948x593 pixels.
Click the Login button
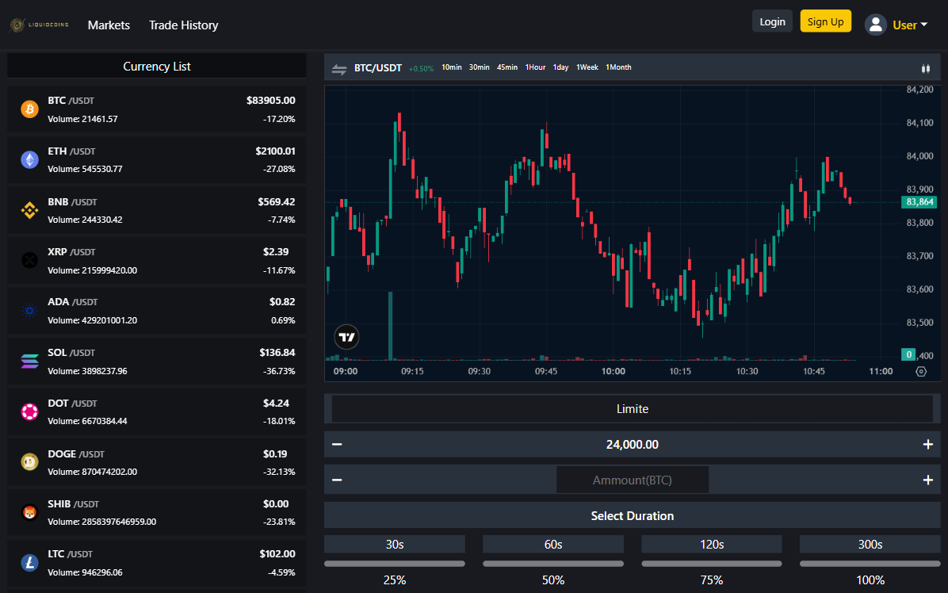coord(772,21)
